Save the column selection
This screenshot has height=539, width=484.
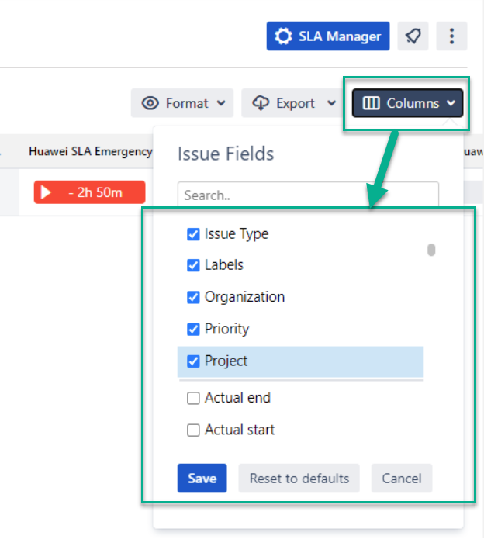pos(202,479)
